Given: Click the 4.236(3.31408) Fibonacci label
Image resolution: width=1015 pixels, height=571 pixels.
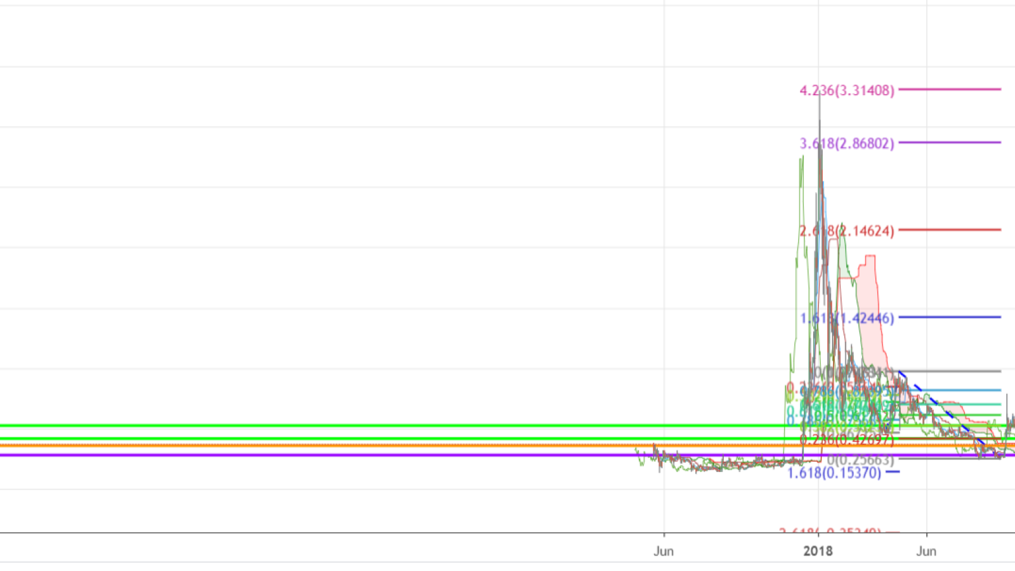Looking at the screenshot, I should (847, 91).
